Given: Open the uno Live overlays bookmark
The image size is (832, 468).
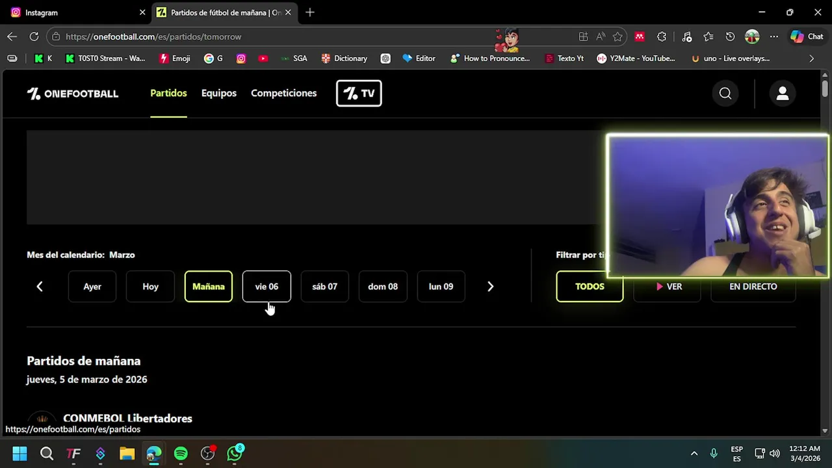Looking at the screenshot, I should (x=731, y=58).
